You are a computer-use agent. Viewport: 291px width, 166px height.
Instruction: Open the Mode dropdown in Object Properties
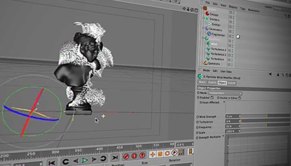(x=225, y=93)
